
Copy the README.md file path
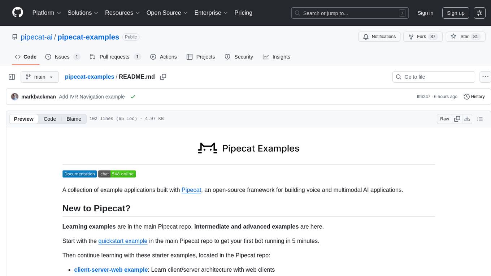(163, 77)
